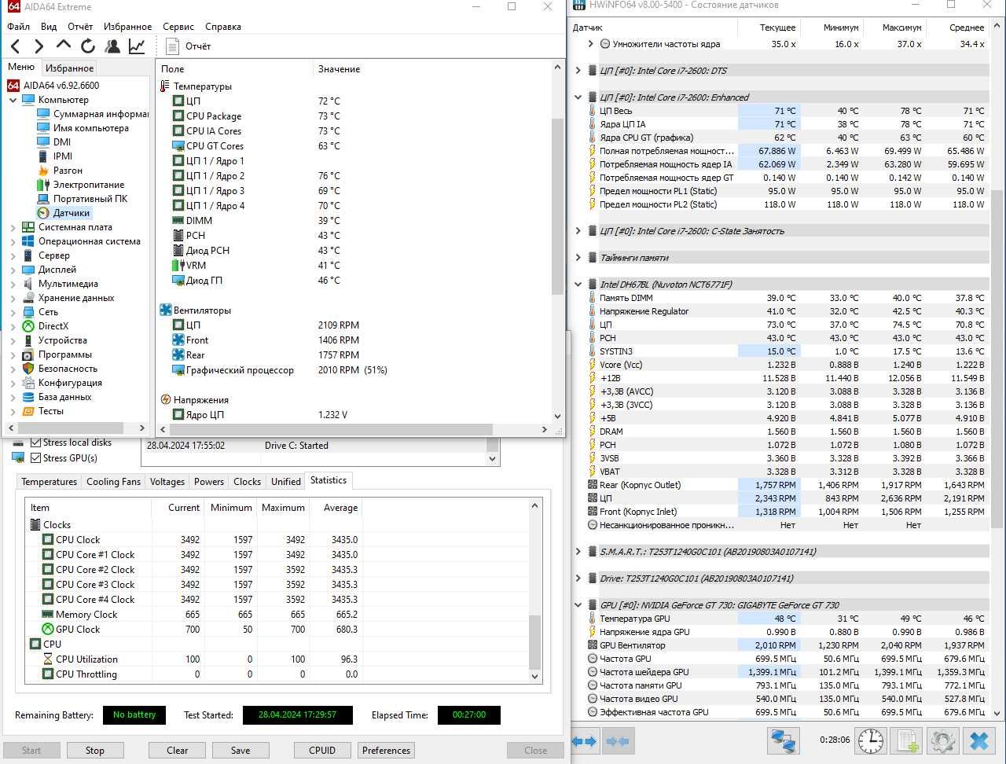
Task: Collapse the Компьютер tree node
Action: point(13,100)
